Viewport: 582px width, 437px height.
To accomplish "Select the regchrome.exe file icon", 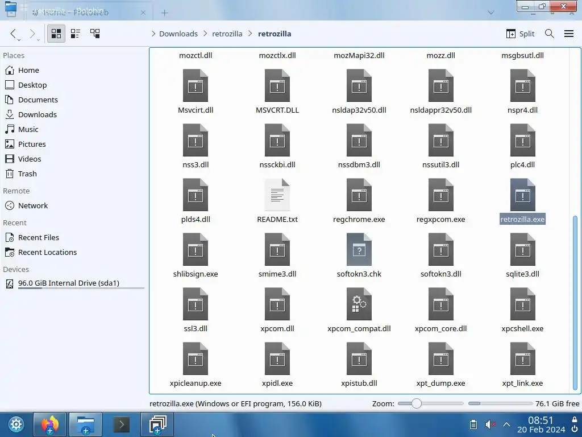I will pos(359,195).
